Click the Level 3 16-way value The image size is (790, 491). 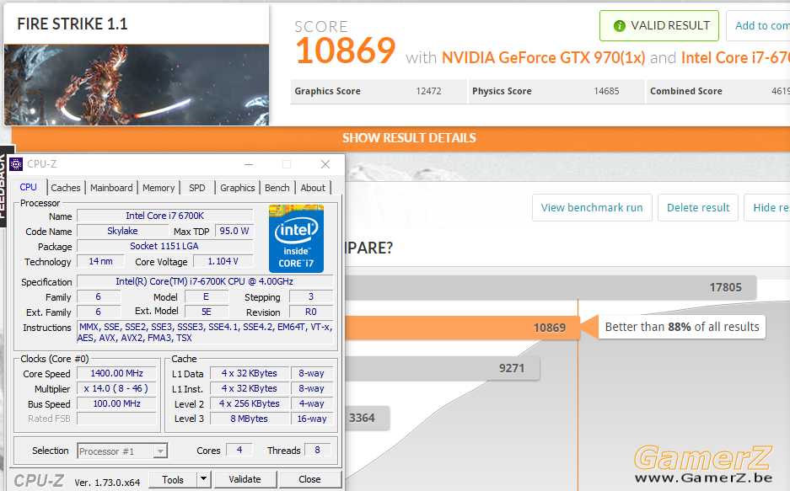point(312,419)
